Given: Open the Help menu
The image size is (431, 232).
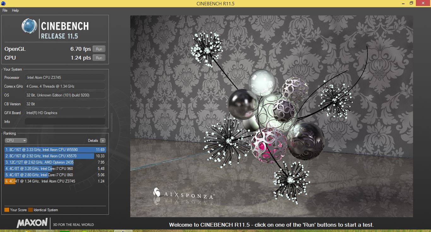Looking at the screenshot, I should [15, 10].
